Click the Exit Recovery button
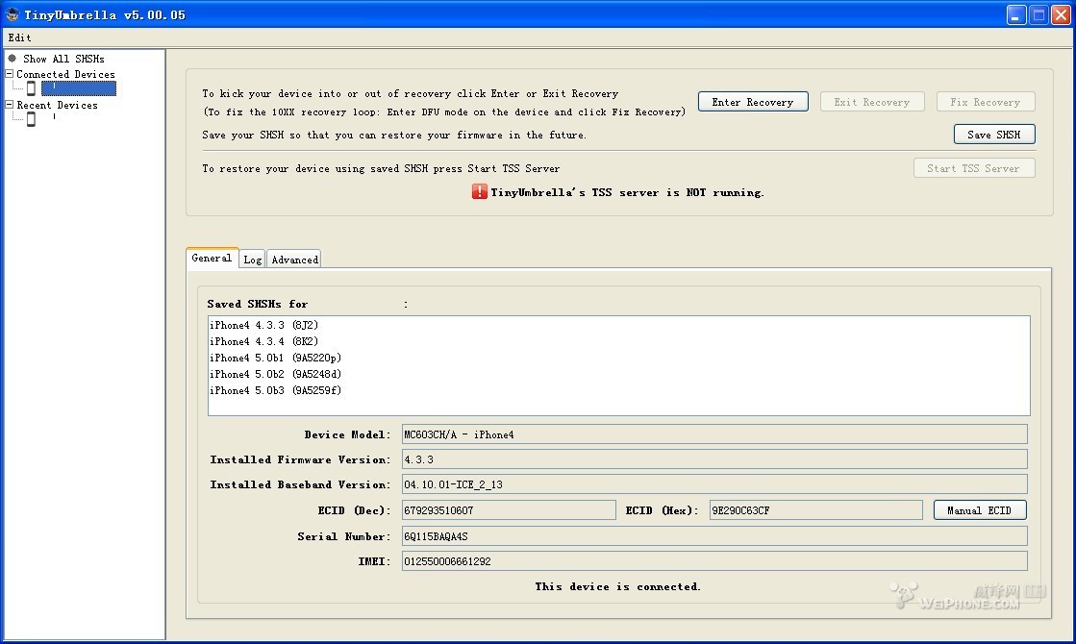The height and width of the screenshot is (644, 1076). coord(871,102)
